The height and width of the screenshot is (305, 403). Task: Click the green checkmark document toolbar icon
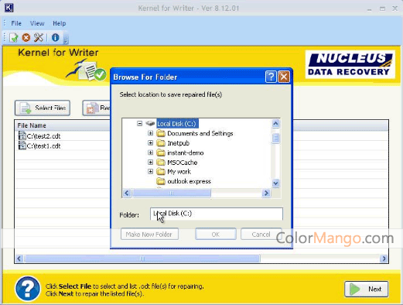pos(14,38)
